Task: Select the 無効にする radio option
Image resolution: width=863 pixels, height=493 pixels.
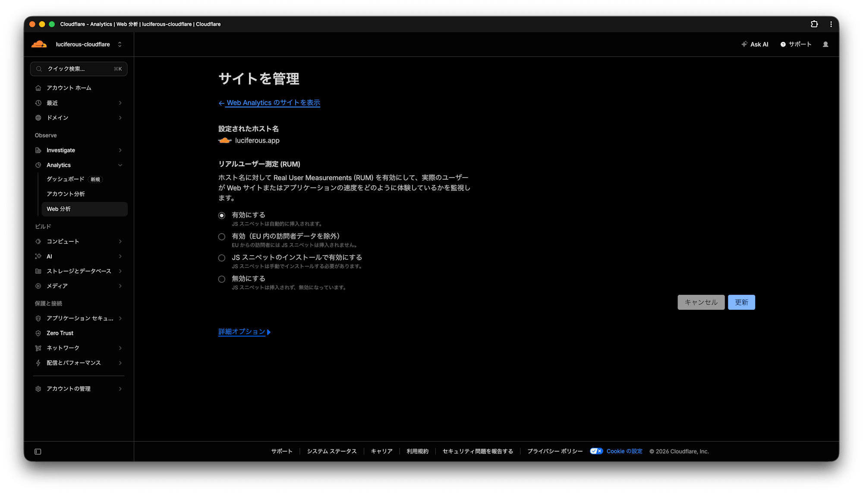Action: [x=222, y=279]
